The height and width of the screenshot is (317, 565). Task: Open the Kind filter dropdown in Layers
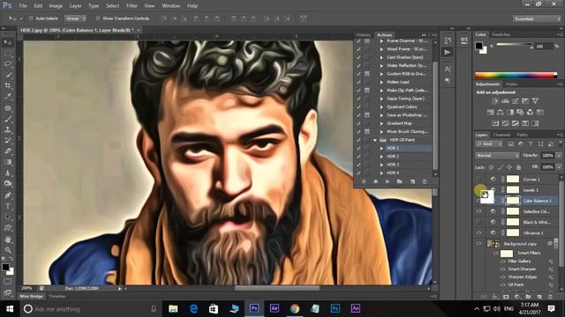click(x=489, y=144)
